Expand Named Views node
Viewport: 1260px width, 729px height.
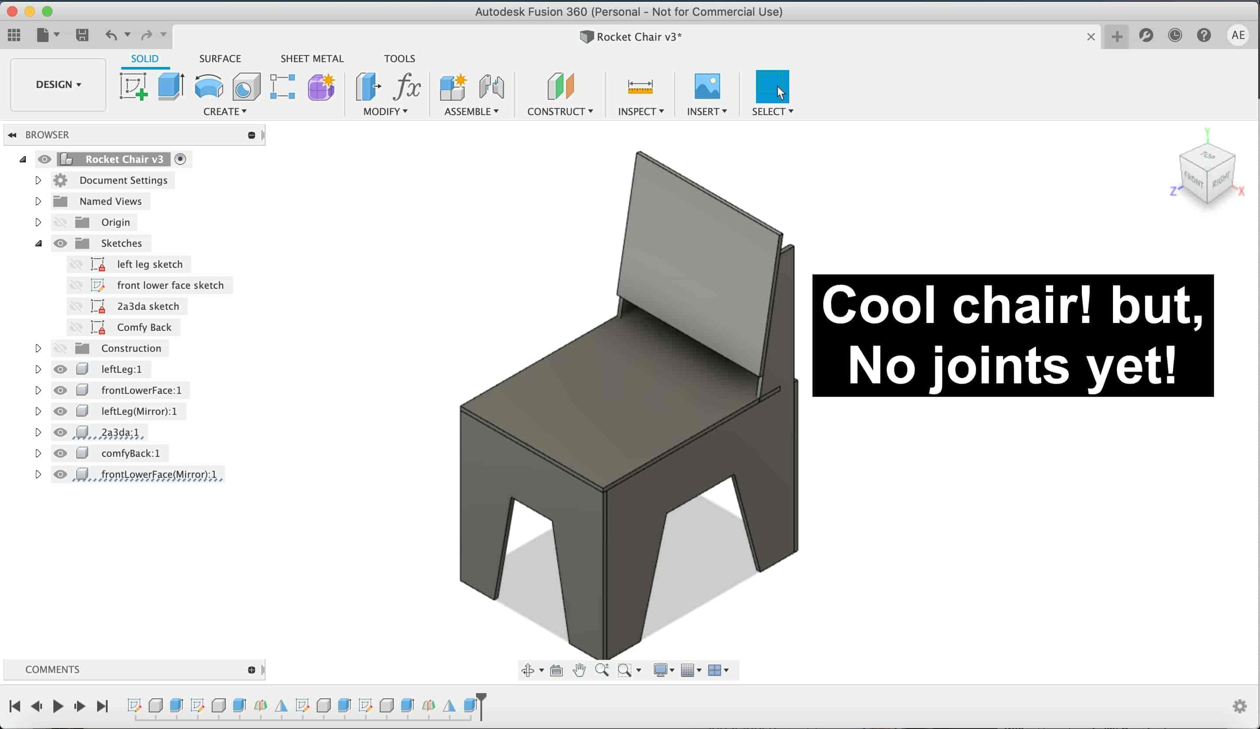pyautogui.click(x=38, y=201)
